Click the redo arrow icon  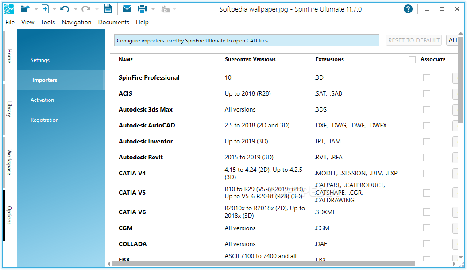(x=86, y=9)
